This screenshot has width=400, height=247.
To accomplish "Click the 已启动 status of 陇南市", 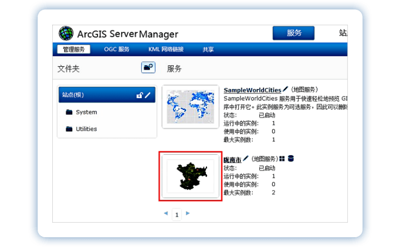I will pyautogui.click(x=267, y=168).
